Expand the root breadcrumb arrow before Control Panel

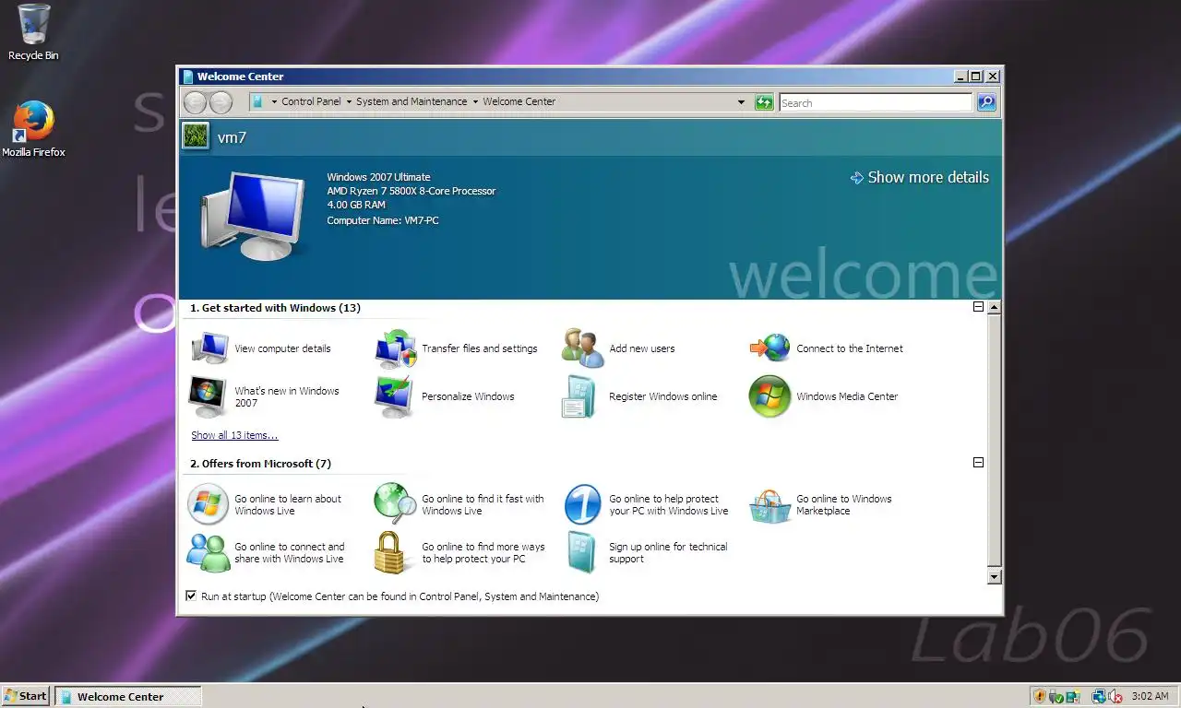pyautogui.click(x=274, y=101)
